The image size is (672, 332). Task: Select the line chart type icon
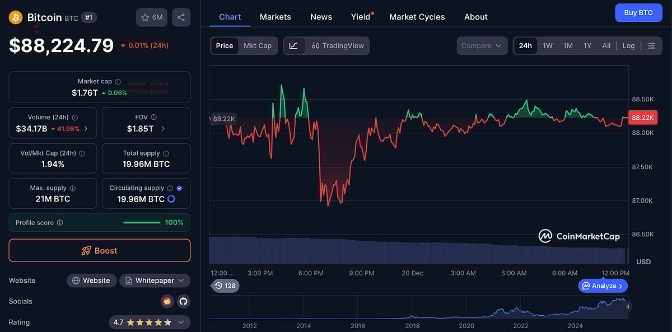coord(293,45)
